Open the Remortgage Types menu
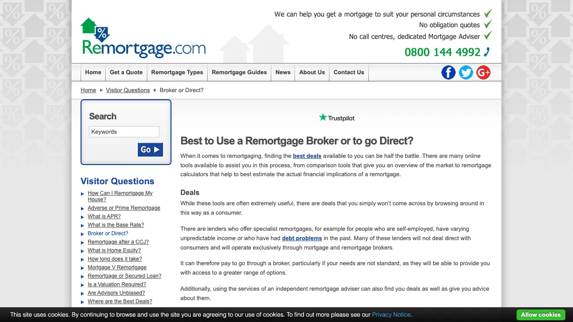 [x=177, y=72]
